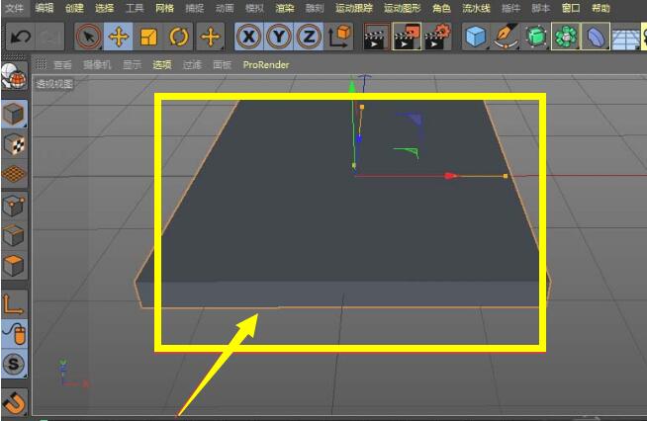Open the viewport 面板 menu
The width and height of the screenshot is (647, 421).
coord(222,65)
